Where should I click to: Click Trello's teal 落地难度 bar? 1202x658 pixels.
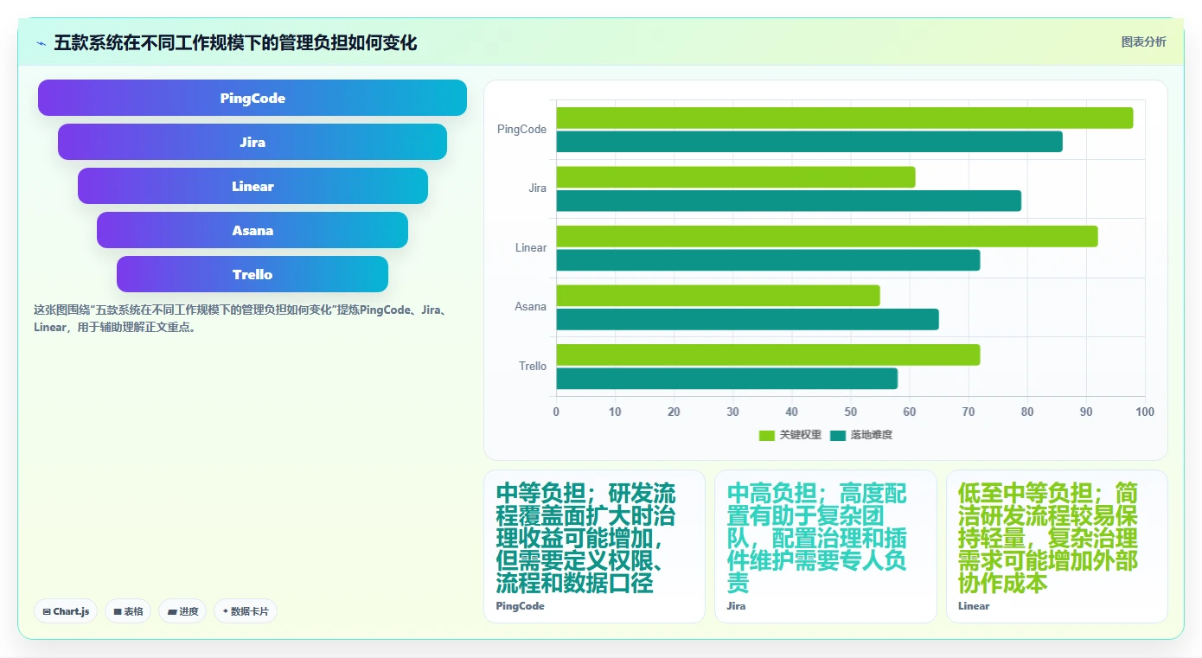[x=726, y=379]
